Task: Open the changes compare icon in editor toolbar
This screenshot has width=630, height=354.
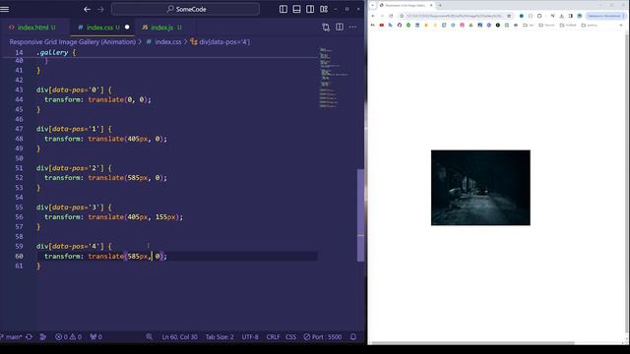Action: click(x=326, y=27)
